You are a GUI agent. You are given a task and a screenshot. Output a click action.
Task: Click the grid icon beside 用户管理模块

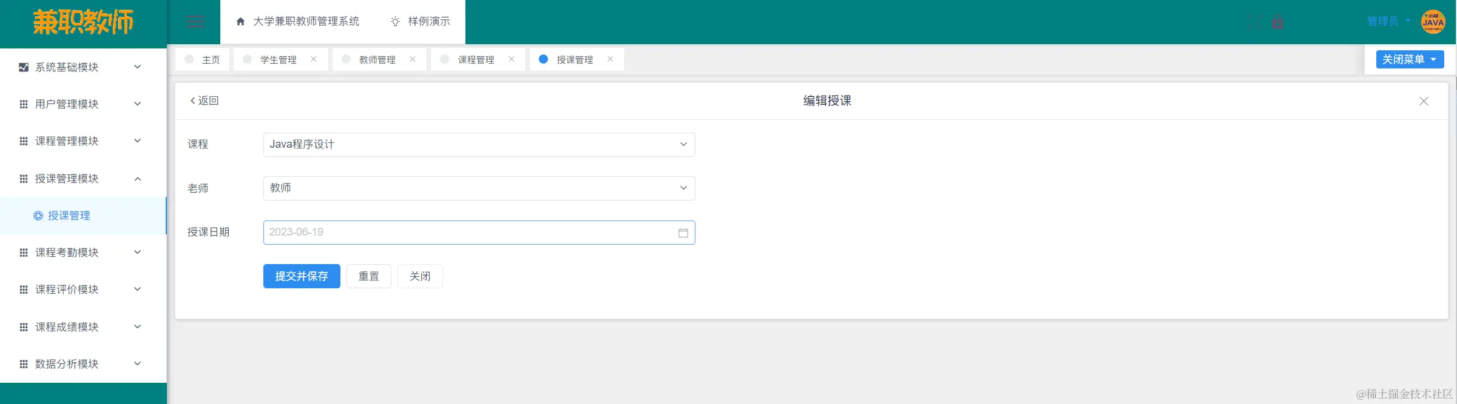(x=24, y=104)
